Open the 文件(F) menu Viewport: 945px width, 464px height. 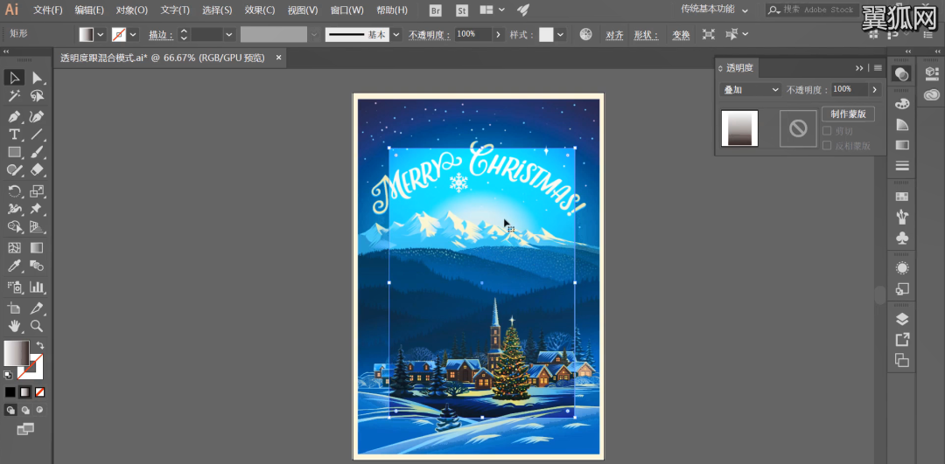point(48,10)
